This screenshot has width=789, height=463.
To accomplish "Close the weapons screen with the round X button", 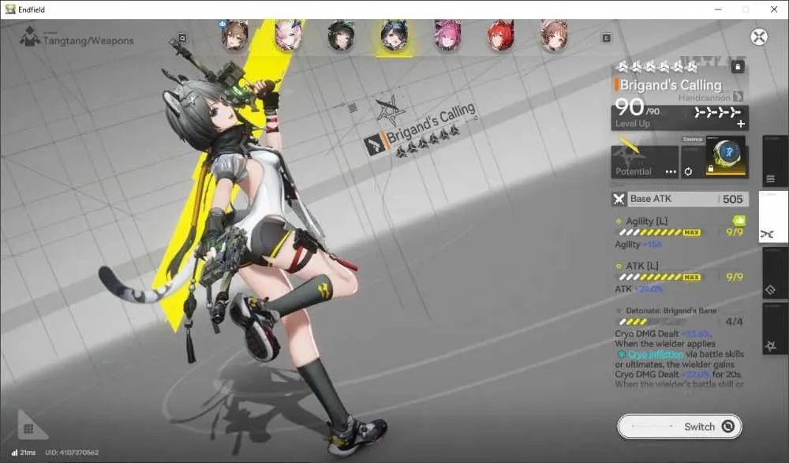I will (x=759, y=37).
